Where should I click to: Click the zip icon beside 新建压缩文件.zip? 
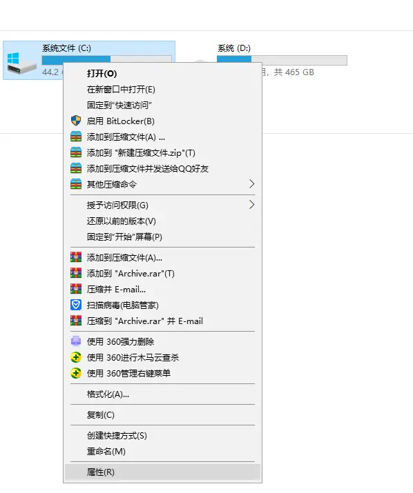click(x=76, y=152)
